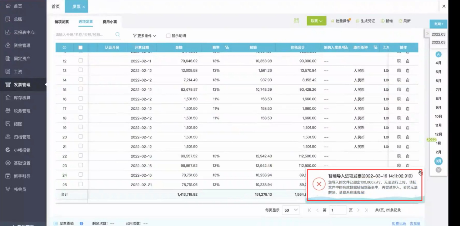The height and width of the screenshot is (226, 460).
Task: View details icon for row 15
Action: [x=399, y=90]
